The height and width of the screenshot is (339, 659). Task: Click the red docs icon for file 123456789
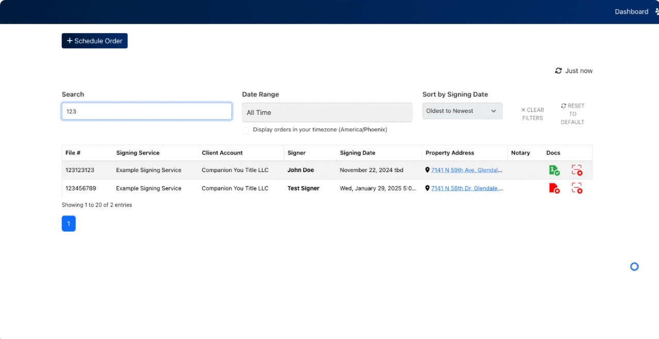pos(554,189)
